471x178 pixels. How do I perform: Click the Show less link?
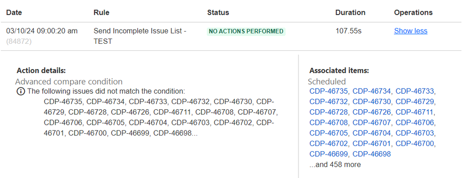pyautogui.click(x=411, y=31)
